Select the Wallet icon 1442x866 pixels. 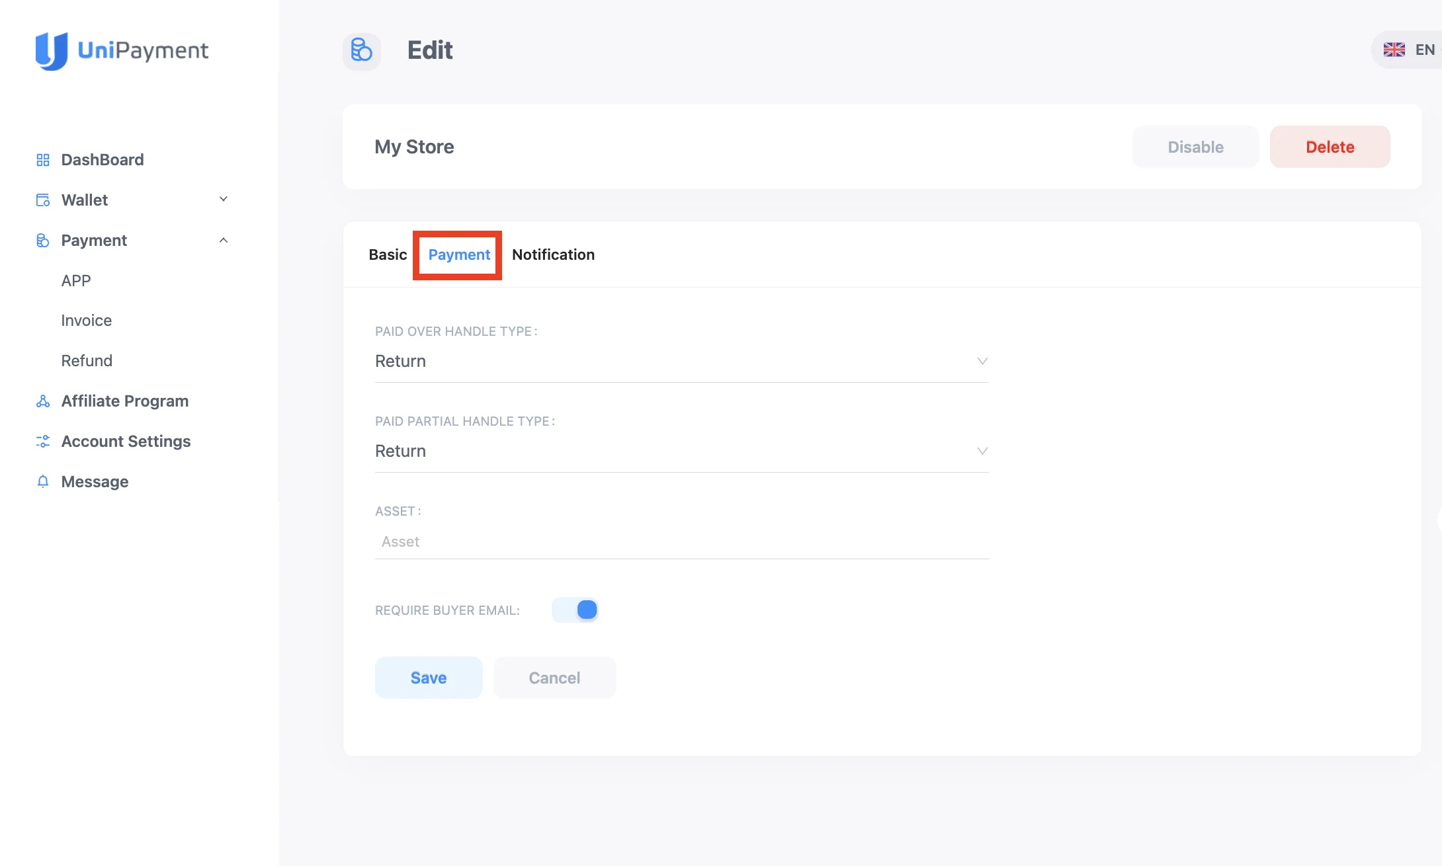(42, 200)
